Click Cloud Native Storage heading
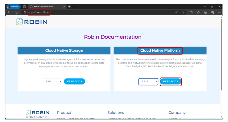 coord(64,50)
